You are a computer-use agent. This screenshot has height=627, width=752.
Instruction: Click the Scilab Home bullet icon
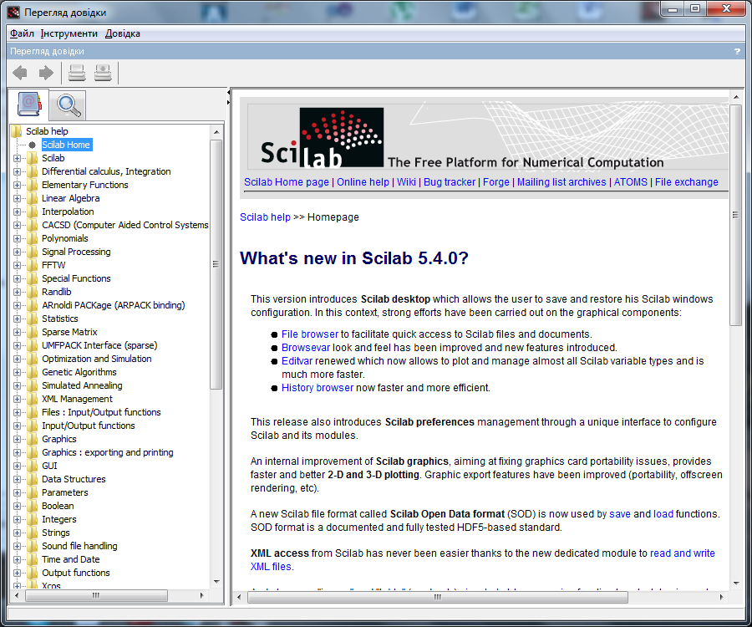(x=32, y=145)
